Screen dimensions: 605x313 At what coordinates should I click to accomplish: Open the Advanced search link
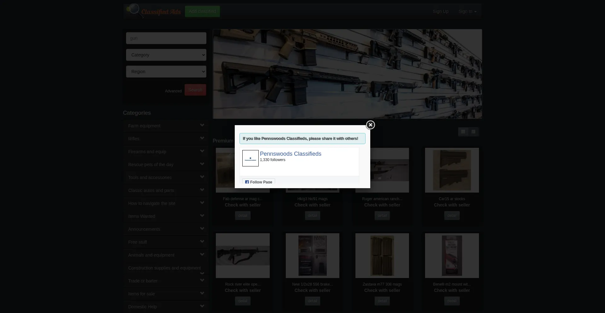pyautogui.click(x=173, y=91)
